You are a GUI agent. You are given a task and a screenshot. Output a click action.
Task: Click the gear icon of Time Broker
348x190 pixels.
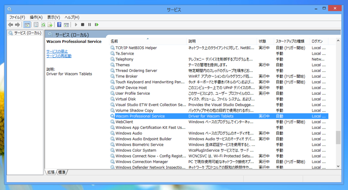pyautogui.click(x=113, y=77)
